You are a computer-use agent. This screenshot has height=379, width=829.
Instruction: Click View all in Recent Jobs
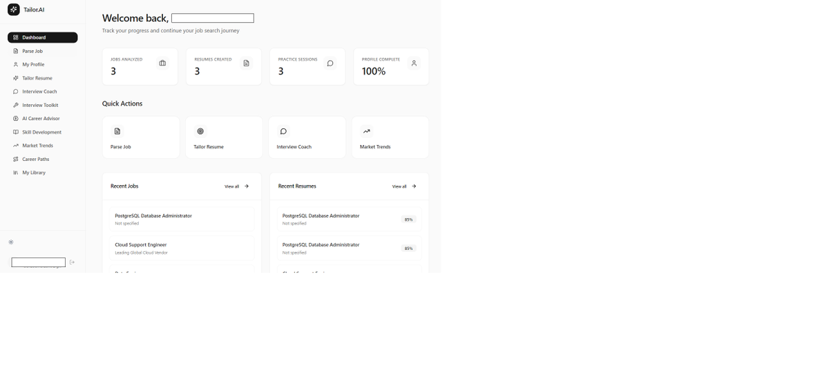pos(231,186)
